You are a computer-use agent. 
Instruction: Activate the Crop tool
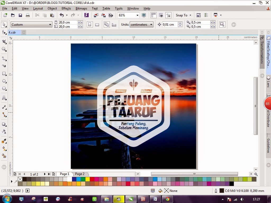tap(4, 41)
